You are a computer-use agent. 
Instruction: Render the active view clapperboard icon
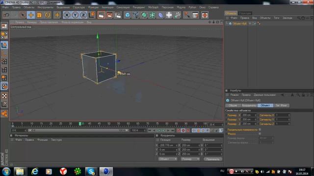[101, 15]
